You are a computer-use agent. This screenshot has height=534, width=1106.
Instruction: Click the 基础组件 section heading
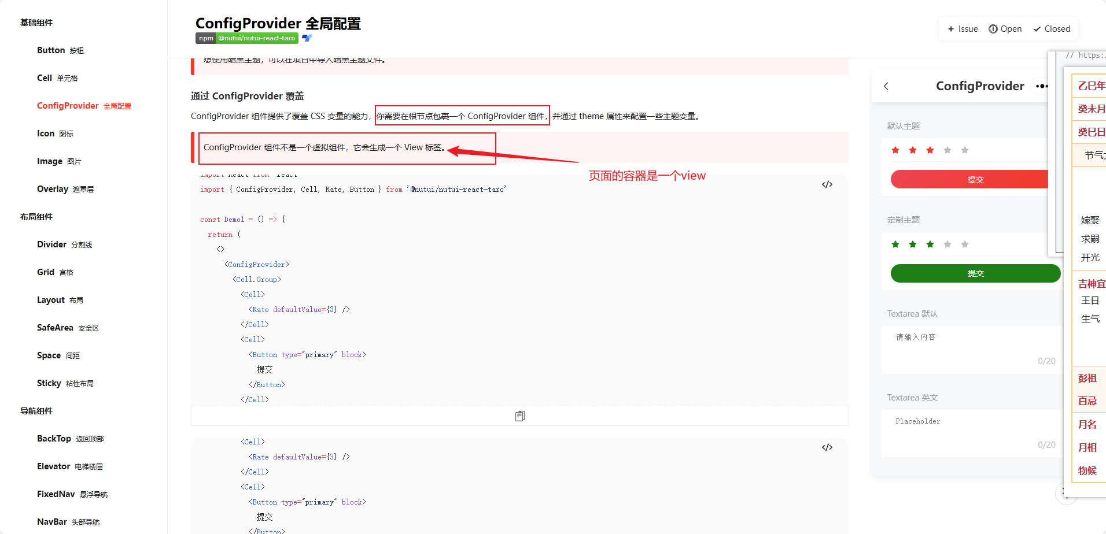[36, 23]
